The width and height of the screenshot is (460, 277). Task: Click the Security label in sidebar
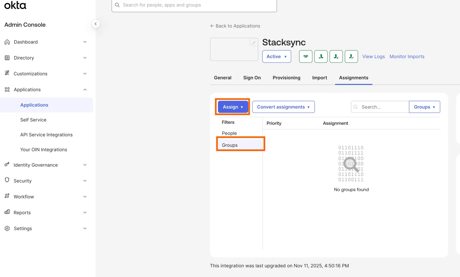click(23, 181)
